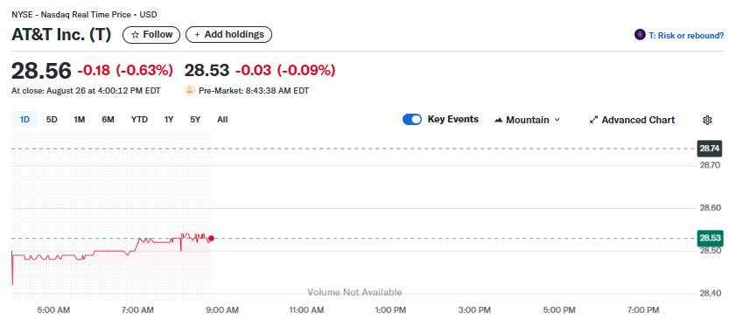Toggle the Key Events switch off

pos(412,120)
